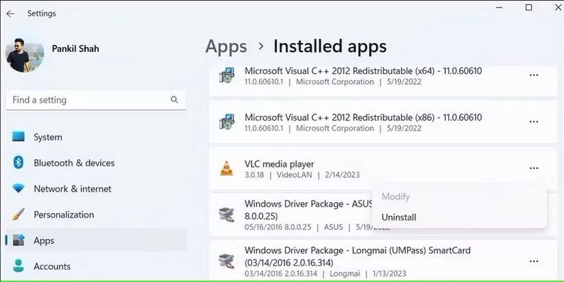Click the back arrow in Settings
564x282 pixels.
coord(10,14)
